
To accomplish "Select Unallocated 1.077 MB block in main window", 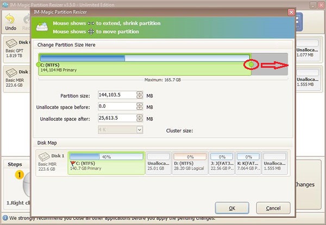I will (x=308, y=49).
